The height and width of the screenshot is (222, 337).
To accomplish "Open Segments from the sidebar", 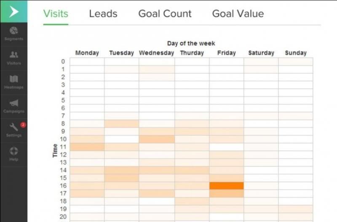I will tap(14, 34).
